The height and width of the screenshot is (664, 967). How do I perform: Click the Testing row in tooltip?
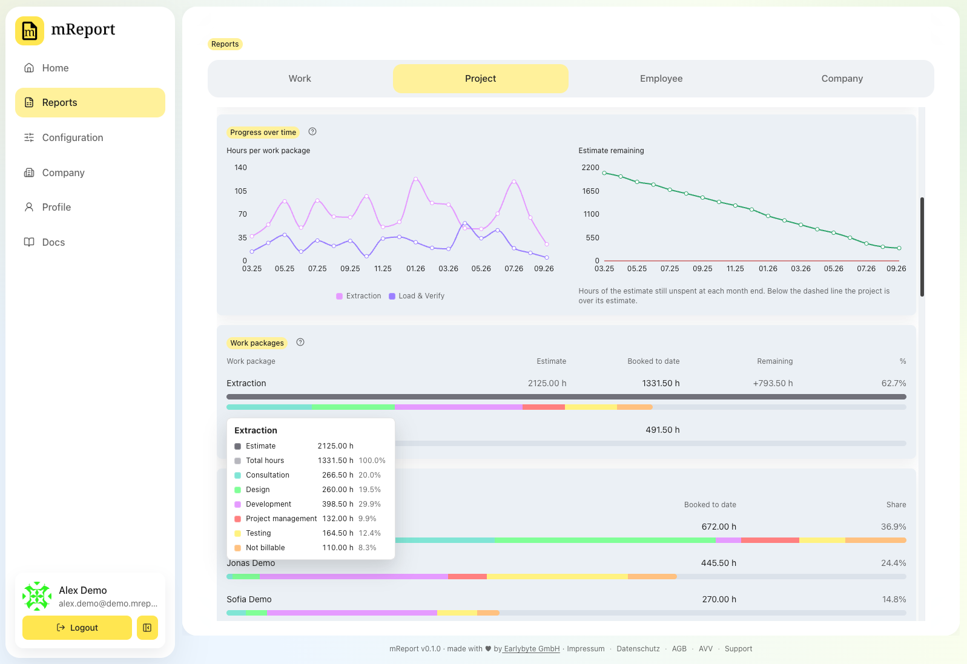click(310, 533)
